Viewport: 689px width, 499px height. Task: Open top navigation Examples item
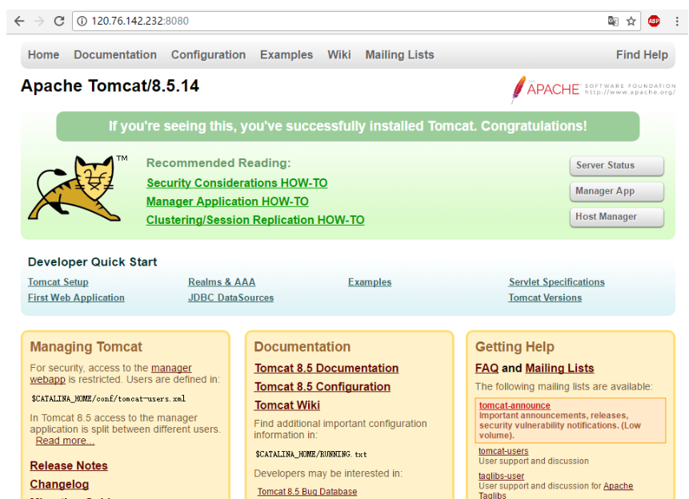[286, 55]
